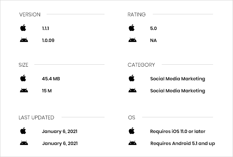233x157 pixels.
Task: Click Android icon beside Requires Android 5.1
Action: click(x=132, y=143)
